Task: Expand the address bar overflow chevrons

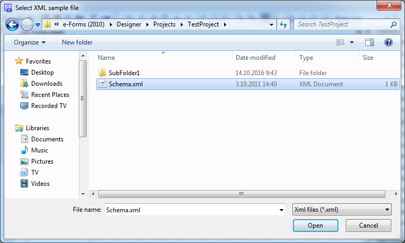Action: coord(57,24)
